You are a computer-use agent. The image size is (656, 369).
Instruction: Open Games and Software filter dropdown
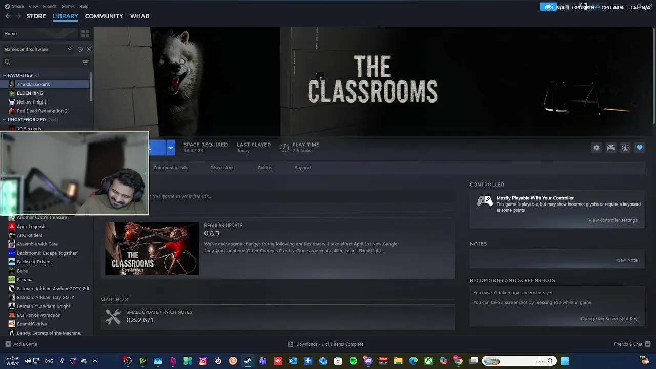click(38, 49)
